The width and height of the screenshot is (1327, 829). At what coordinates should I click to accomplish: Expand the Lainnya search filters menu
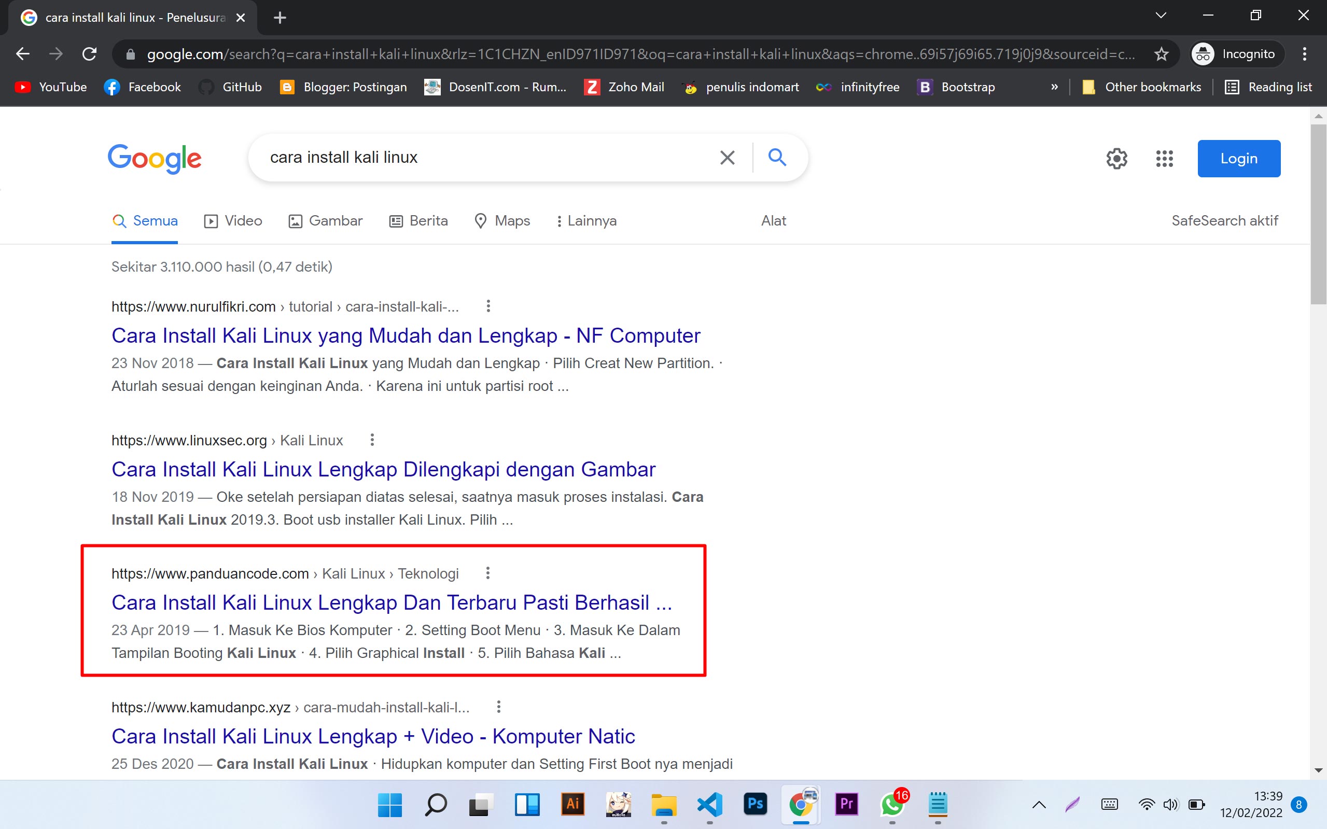click(x=585, y=221)
